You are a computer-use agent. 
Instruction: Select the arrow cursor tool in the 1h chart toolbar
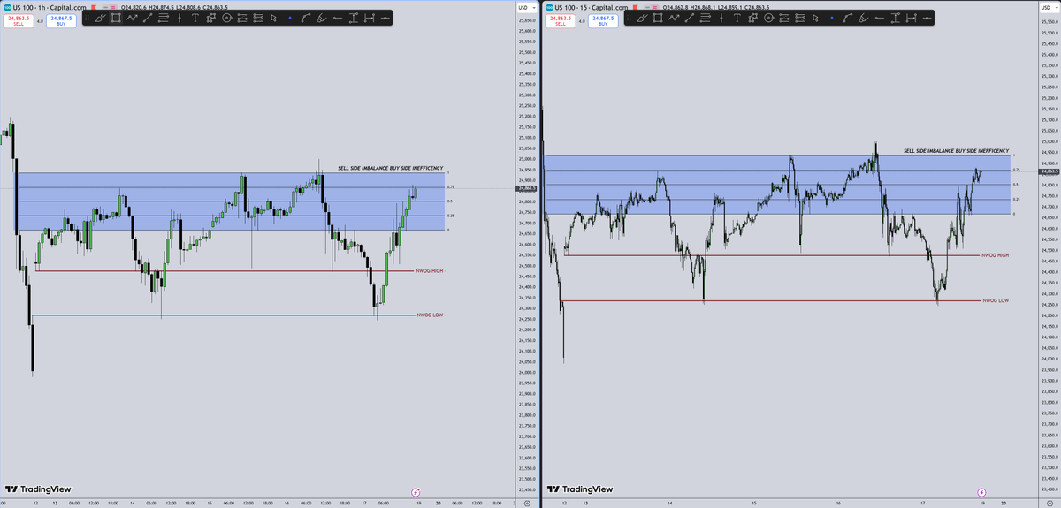point(273,18)
